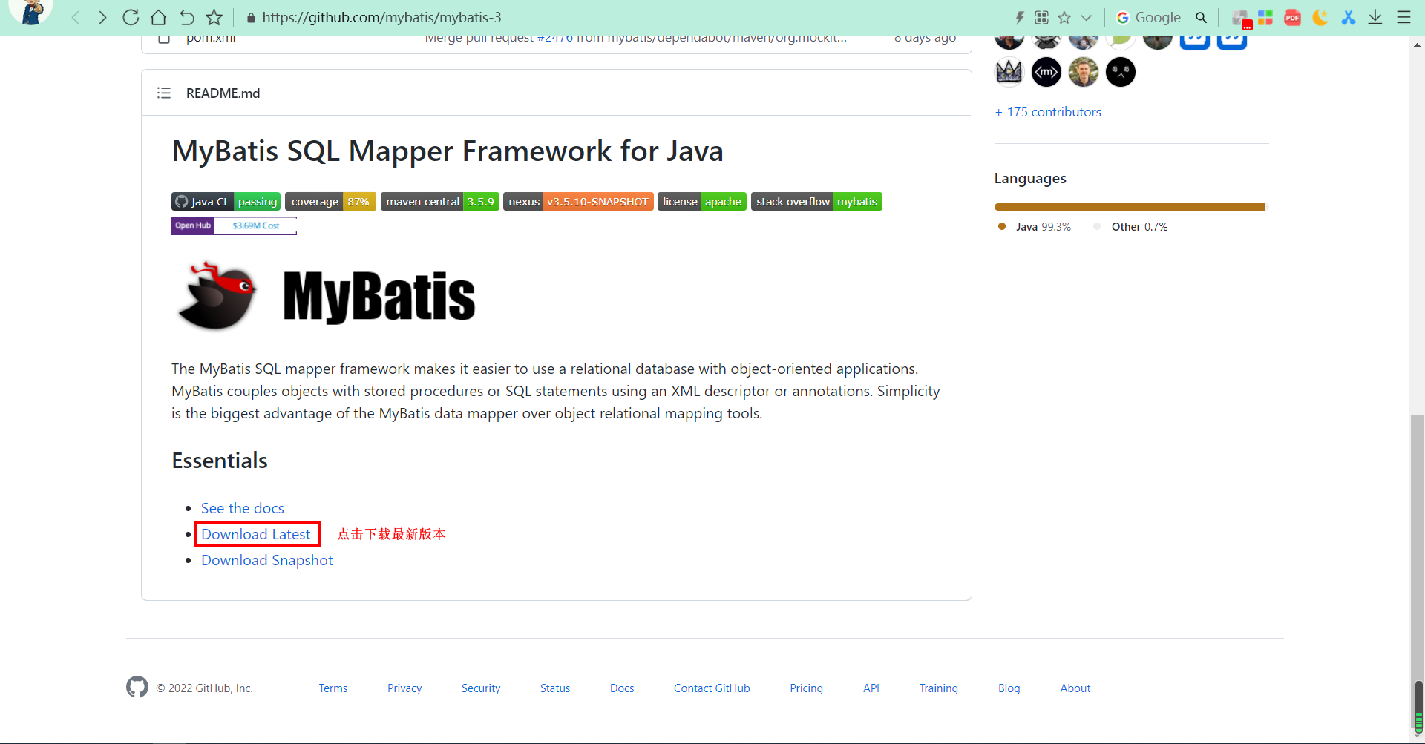This screenshot has width=1425, height=744.
Task: Click the favorites star next to grid icon
Action: [x=1064, y=17]
